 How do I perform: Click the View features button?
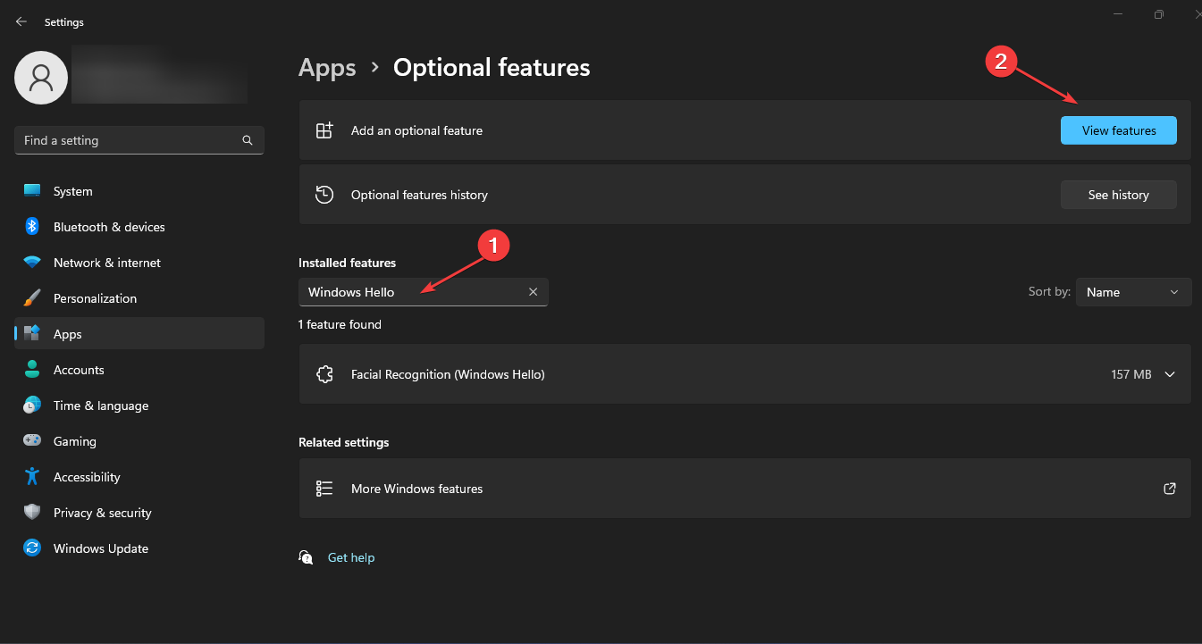tap(1118, 130)
